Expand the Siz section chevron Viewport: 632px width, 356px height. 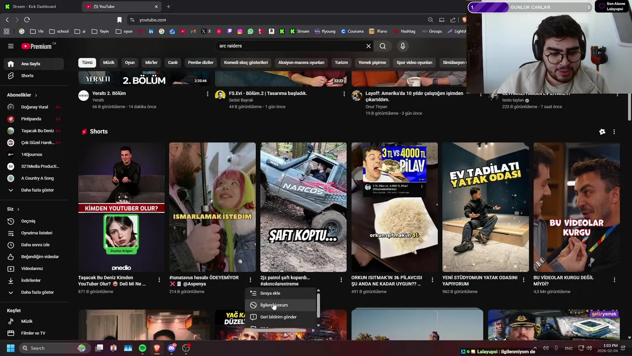pyautogui.click(x=18, y=209)
